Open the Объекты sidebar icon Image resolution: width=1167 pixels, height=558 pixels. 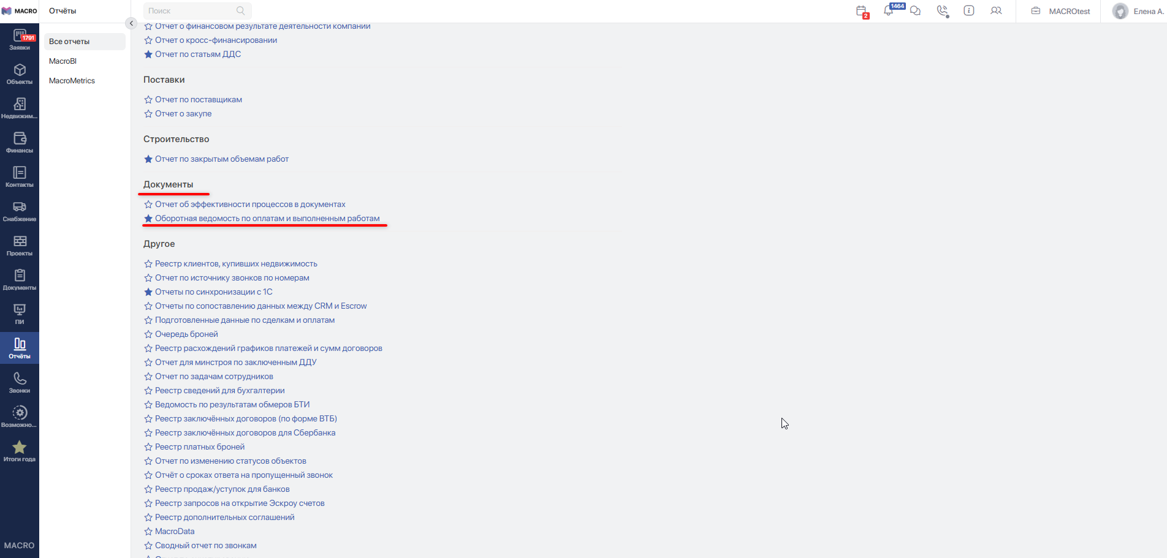click(20, 74)
